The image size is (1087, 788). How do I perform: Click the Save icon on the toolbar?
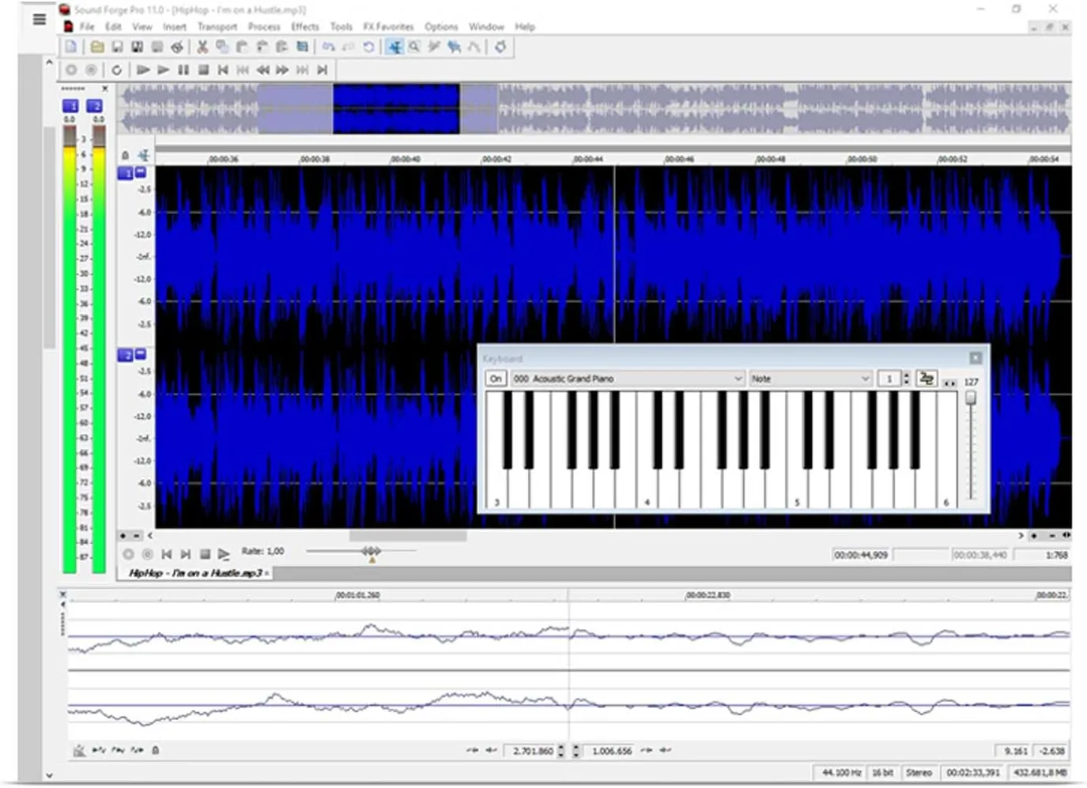(117, 47)
